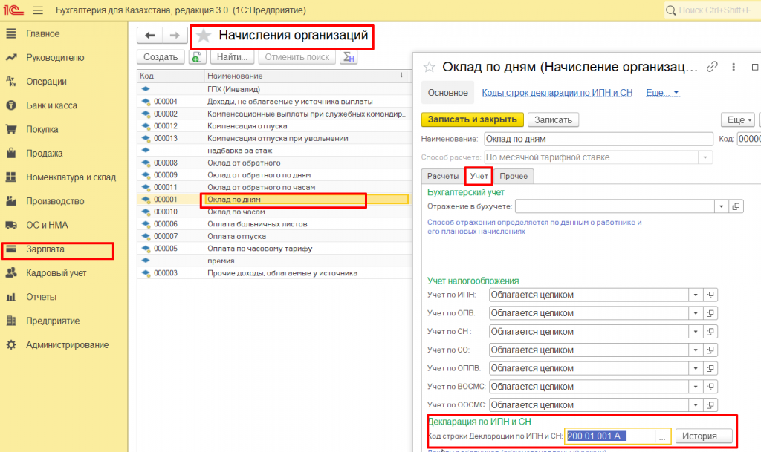Image resolution: width=761 pixels, height=452 pixels.
Task: Expand the Способ расчета dropdown
Action: [x=705, y=157]
